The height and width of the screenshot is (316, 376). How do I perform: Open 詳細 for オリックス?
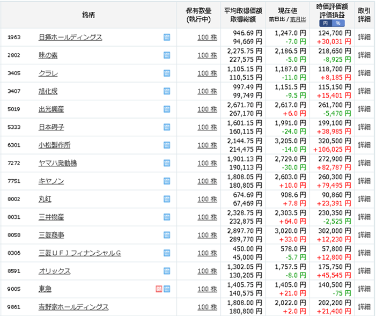[x=364, y=271]
